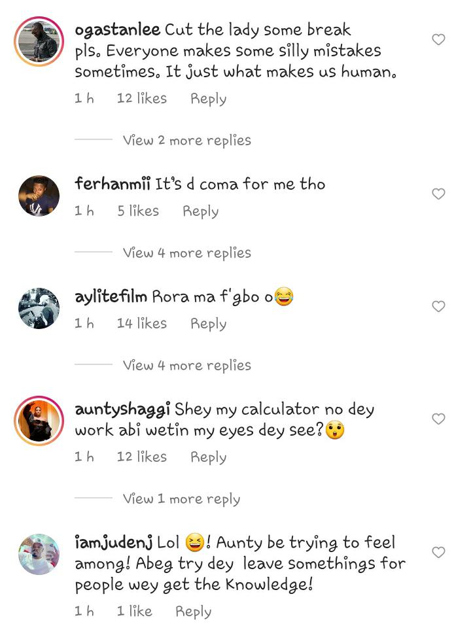Open iamjudenj's profile picture
Viewport: 471px width, 626px height.
39,554
